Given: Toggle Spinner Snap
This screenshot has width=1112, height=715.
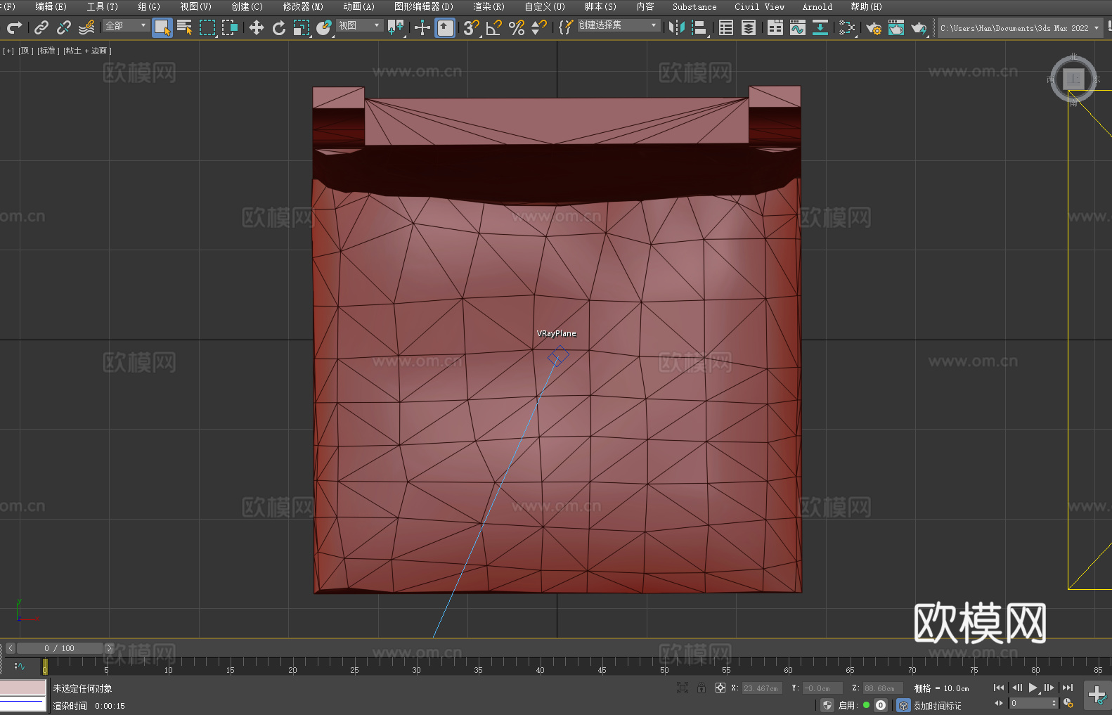Looking at the screenshot, I should tap(539, 27).
